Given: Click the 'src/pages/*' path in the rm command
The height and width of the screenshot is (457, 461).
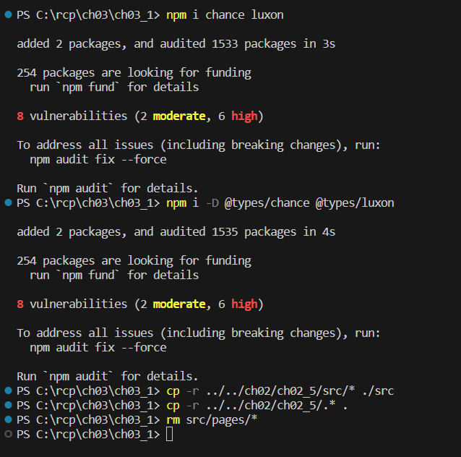Looking at the screenshot, I should coord(222,420).
